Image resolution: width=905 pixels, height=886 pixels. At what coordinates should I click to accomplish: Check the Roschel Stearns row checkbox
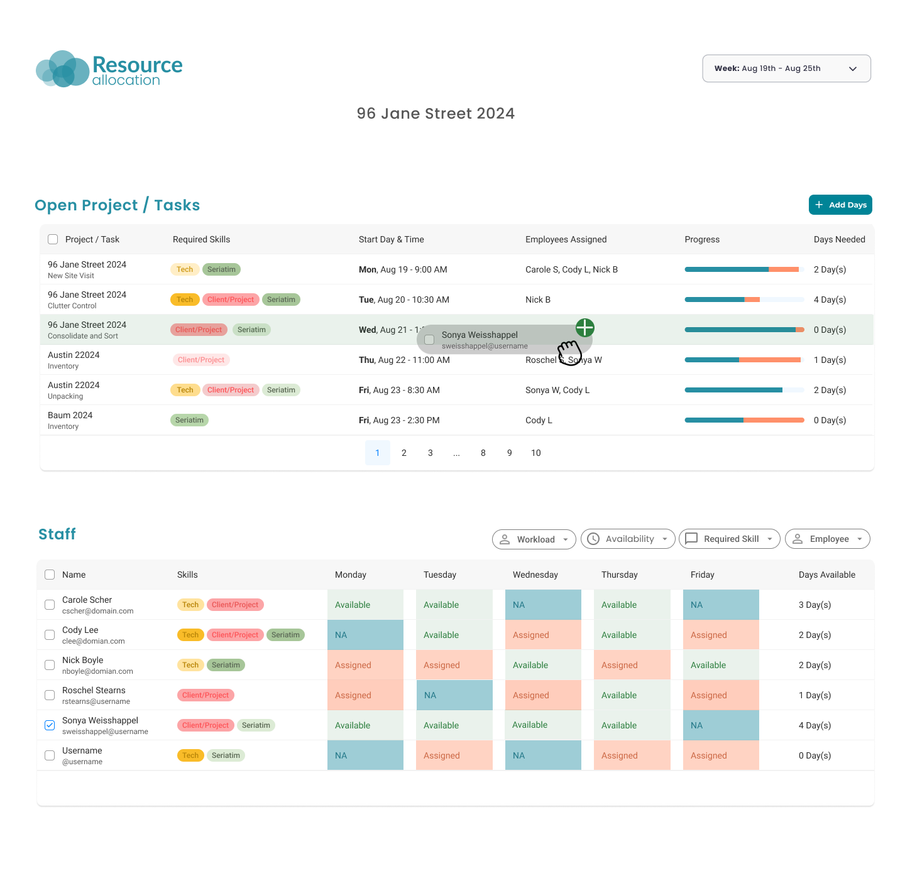(x=50, y=695)
